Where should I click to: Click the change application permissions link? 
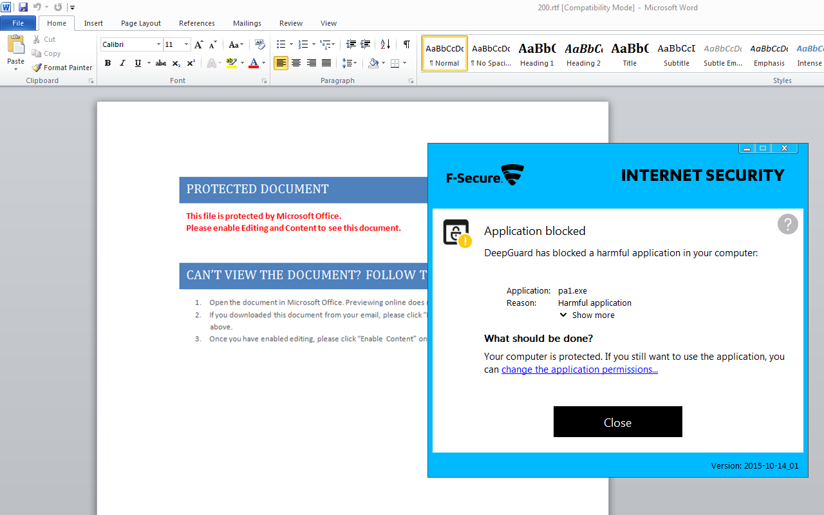coord(579,369)
